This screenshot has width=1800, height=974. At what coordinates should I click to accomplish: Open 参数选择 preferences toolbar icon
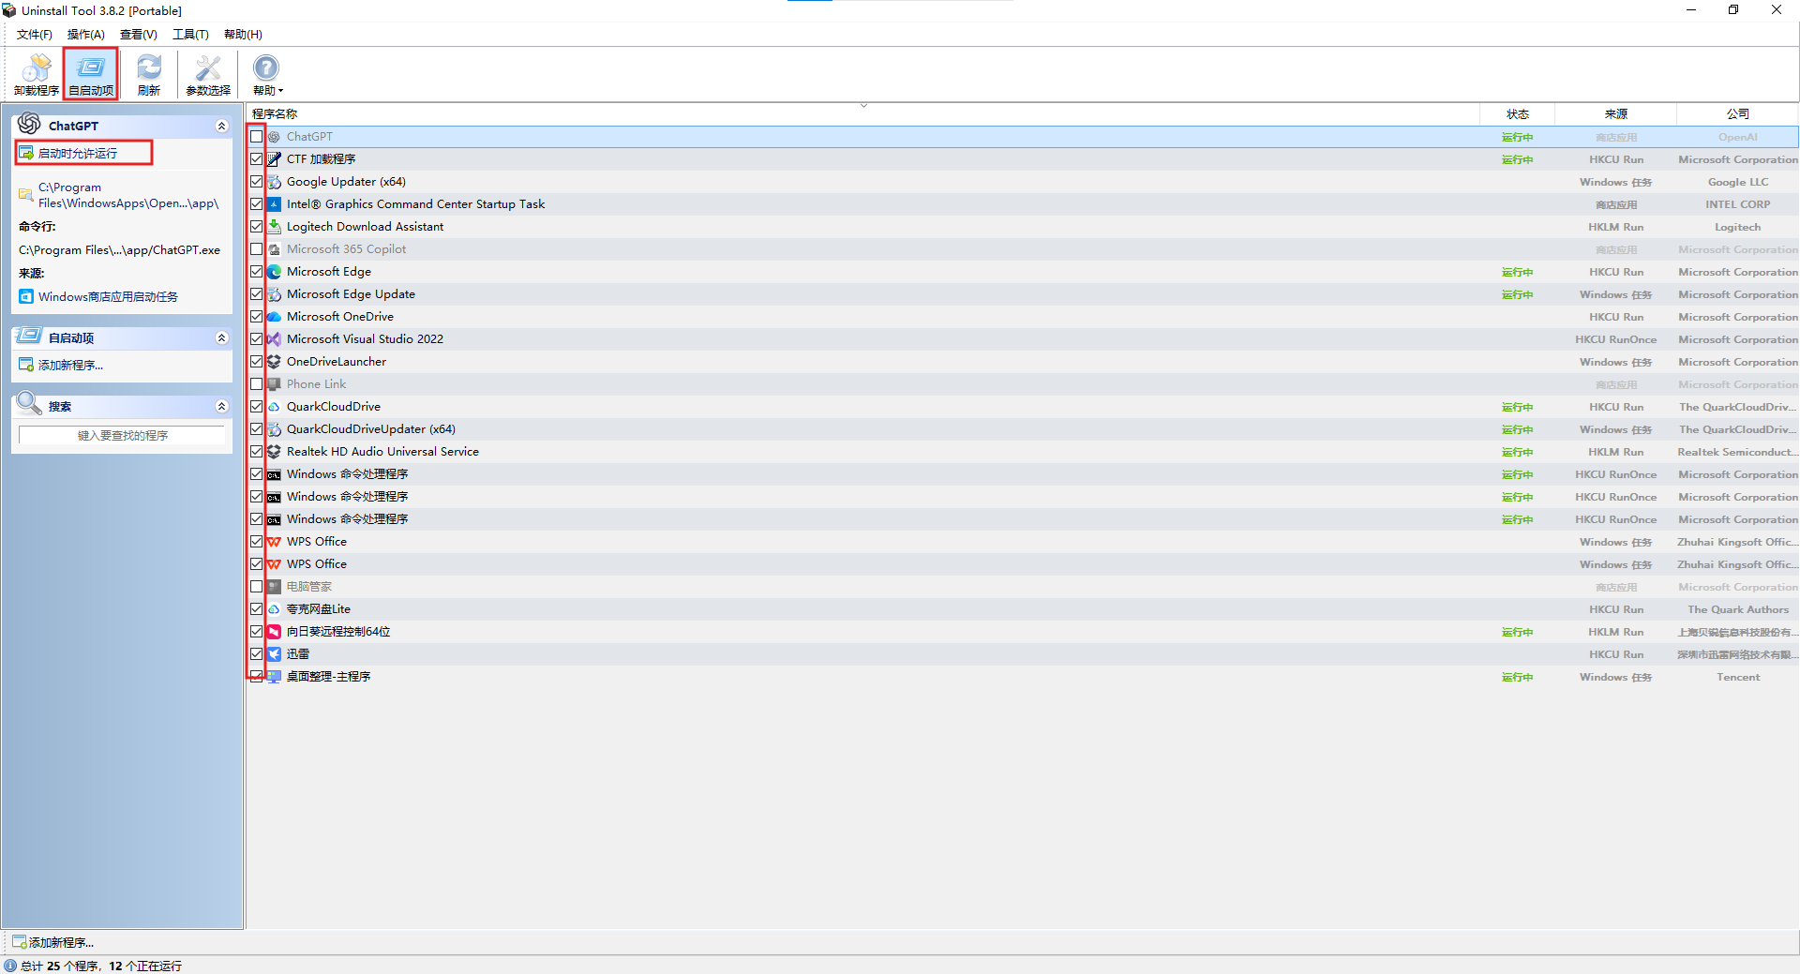[x=208, y=74]
